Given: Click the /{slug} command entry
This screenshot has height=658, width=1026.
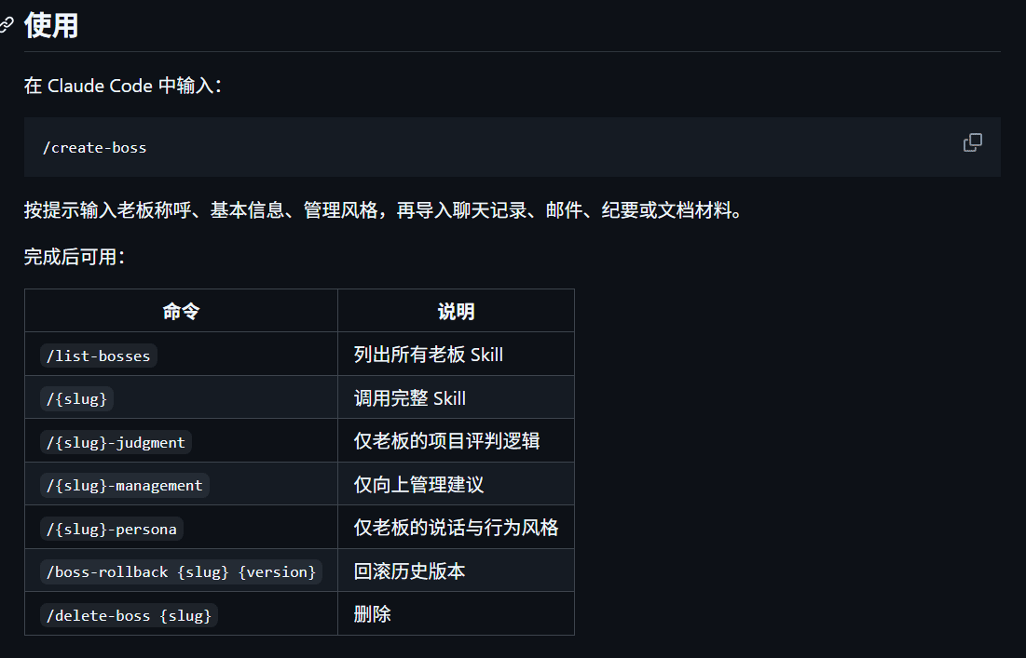Looking at the screenshot, I should (76, 397).
